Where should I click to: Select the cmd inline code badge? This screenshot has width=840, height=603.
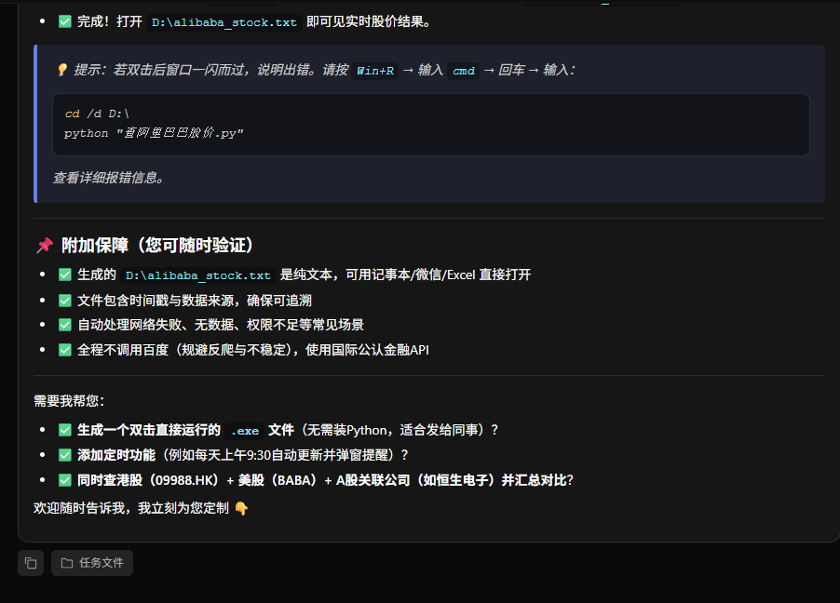point(462,71)
